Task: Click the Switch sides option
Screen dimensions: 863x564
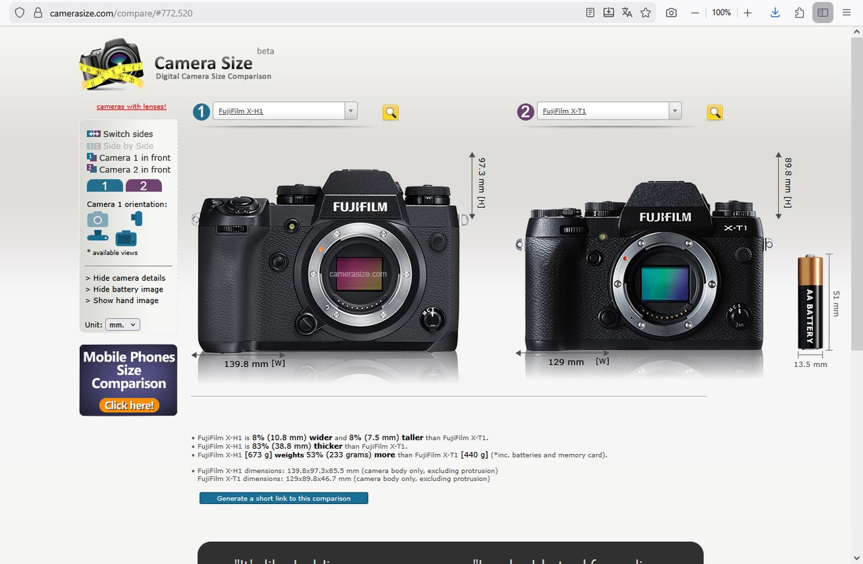Action: [120, 134]
